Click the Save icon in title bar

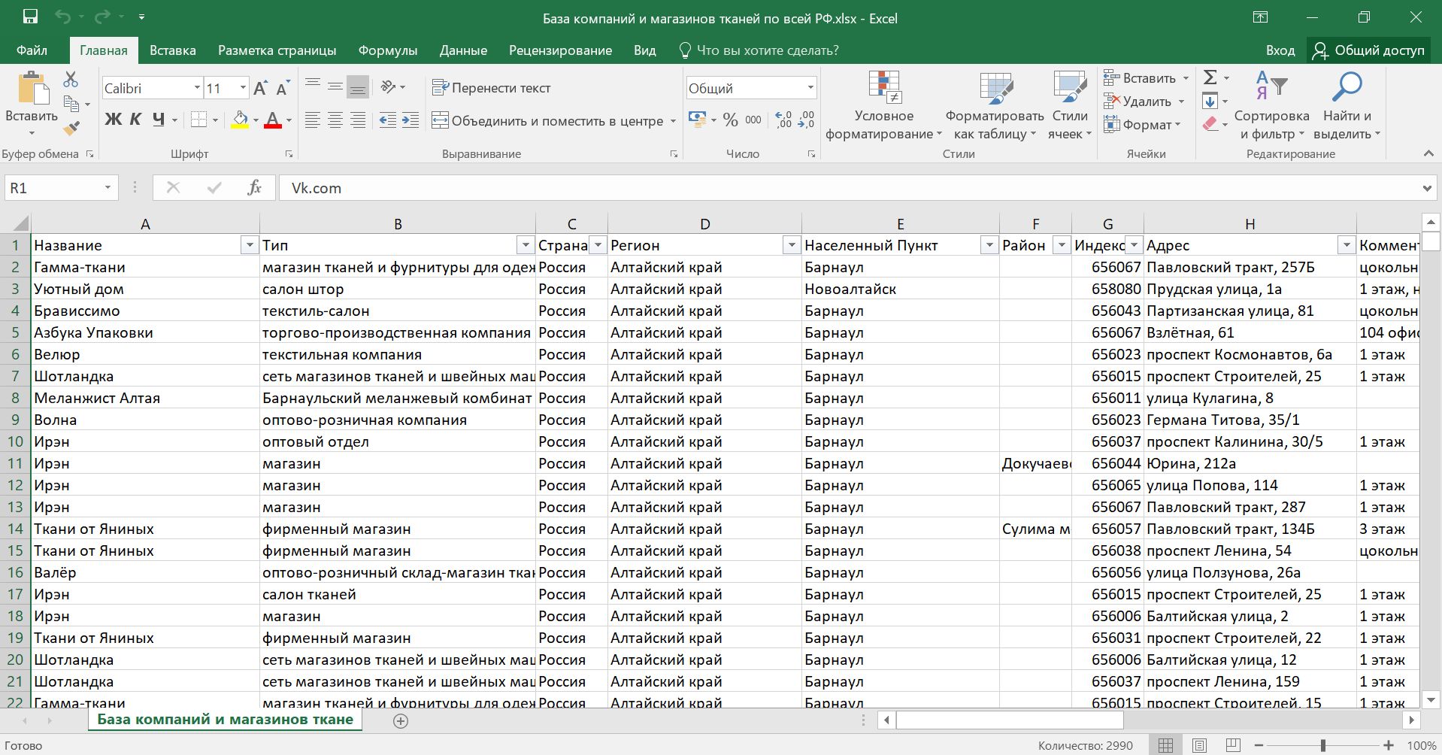click(30, 17)
